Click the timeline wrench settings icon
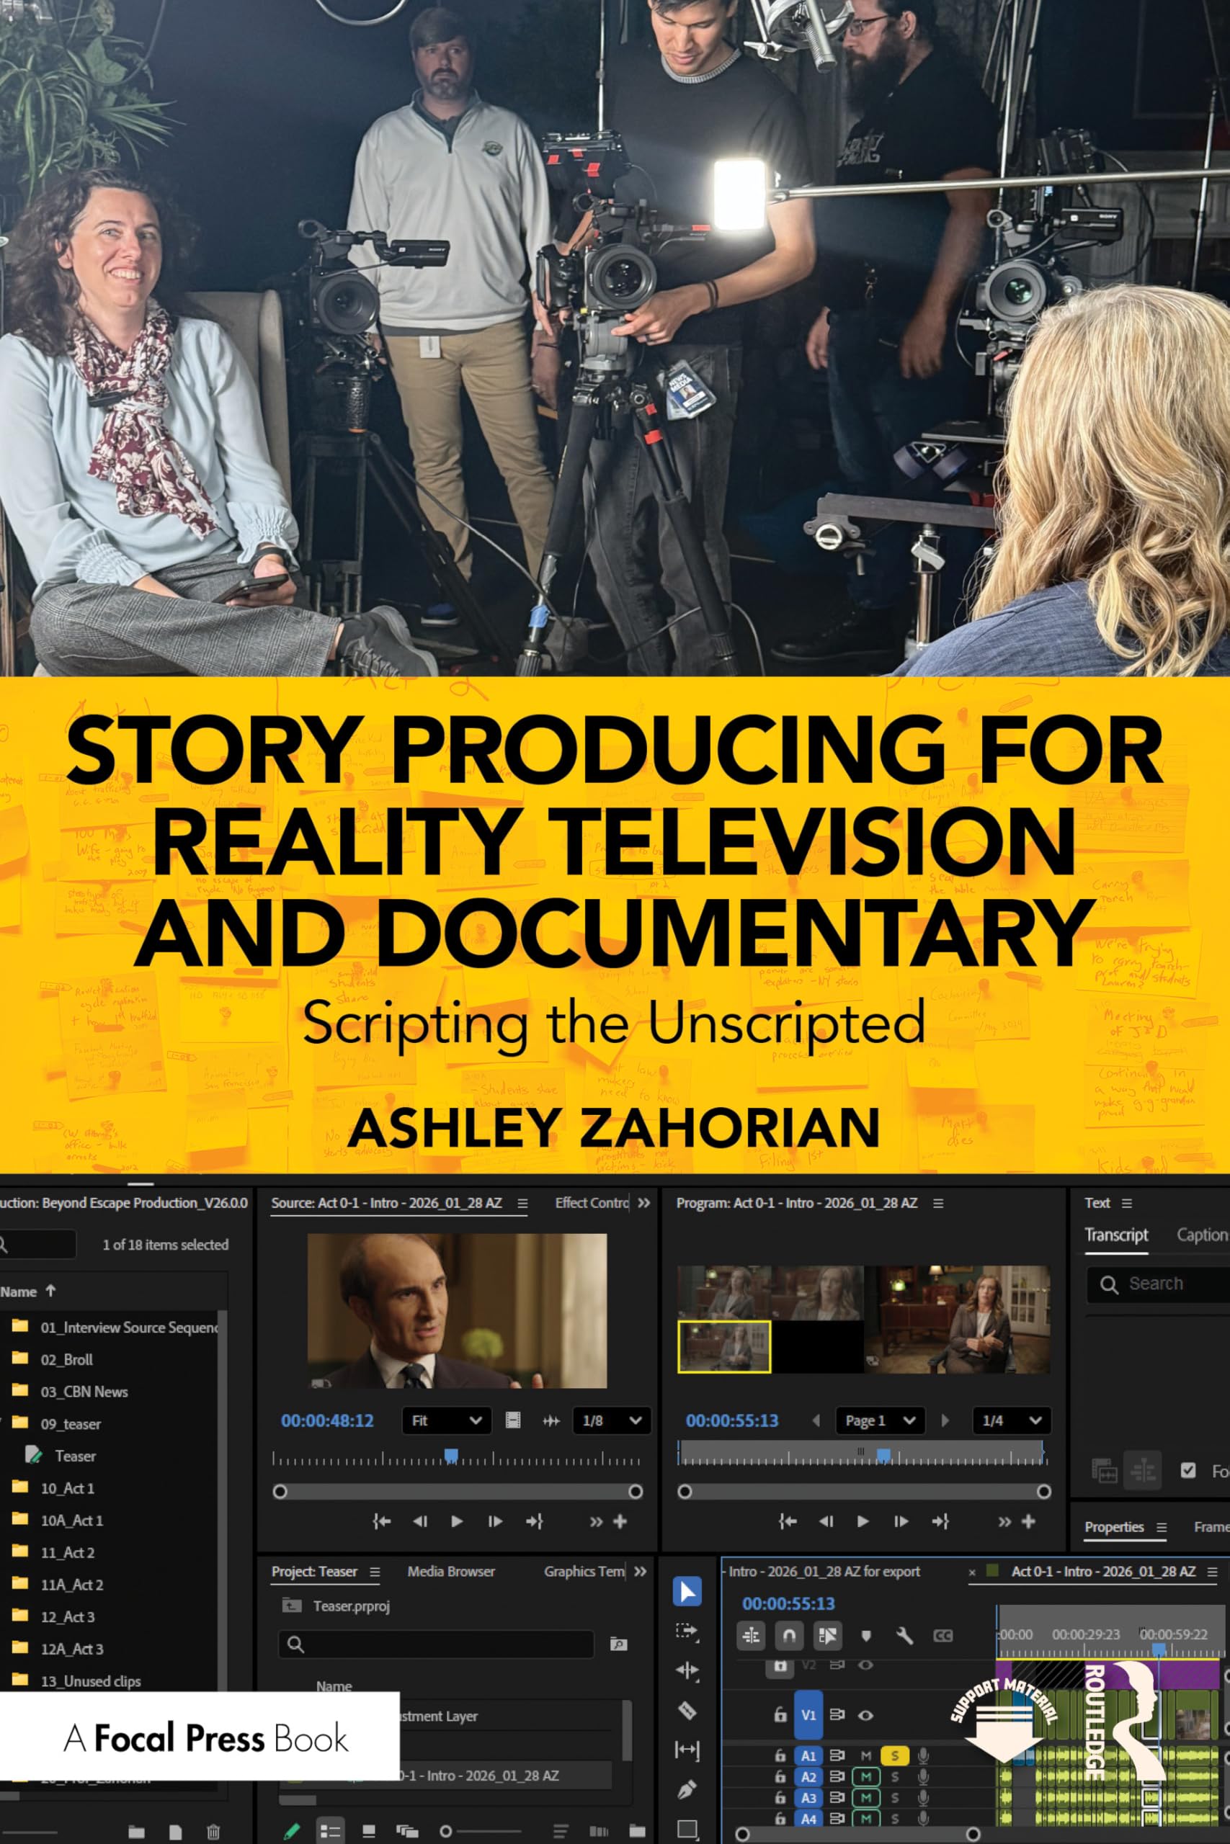1230x1844 pixels. click(904, 1635)
